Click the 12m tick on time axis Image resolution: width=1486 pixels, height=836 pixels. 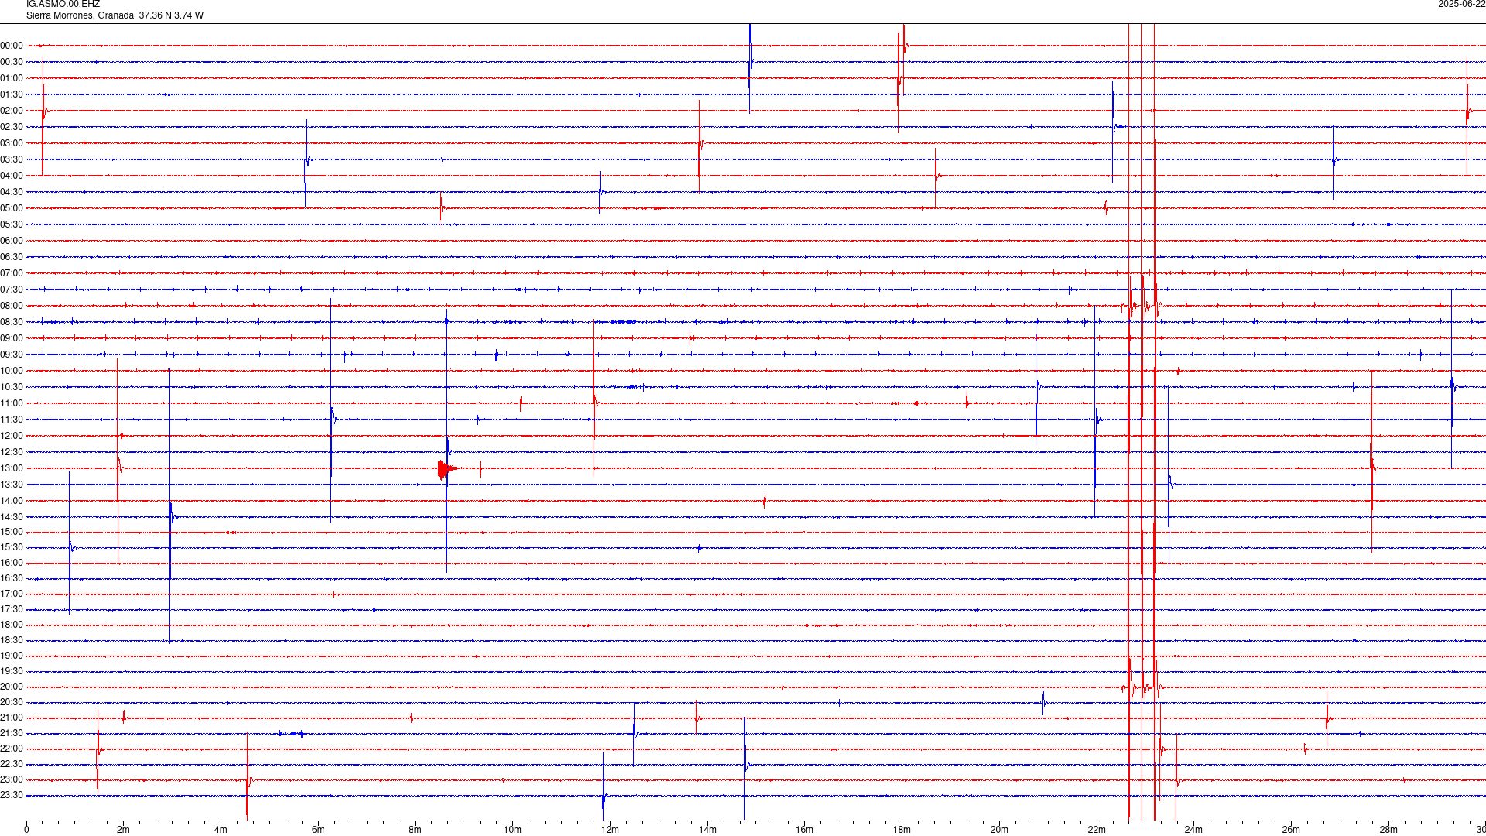610,830
